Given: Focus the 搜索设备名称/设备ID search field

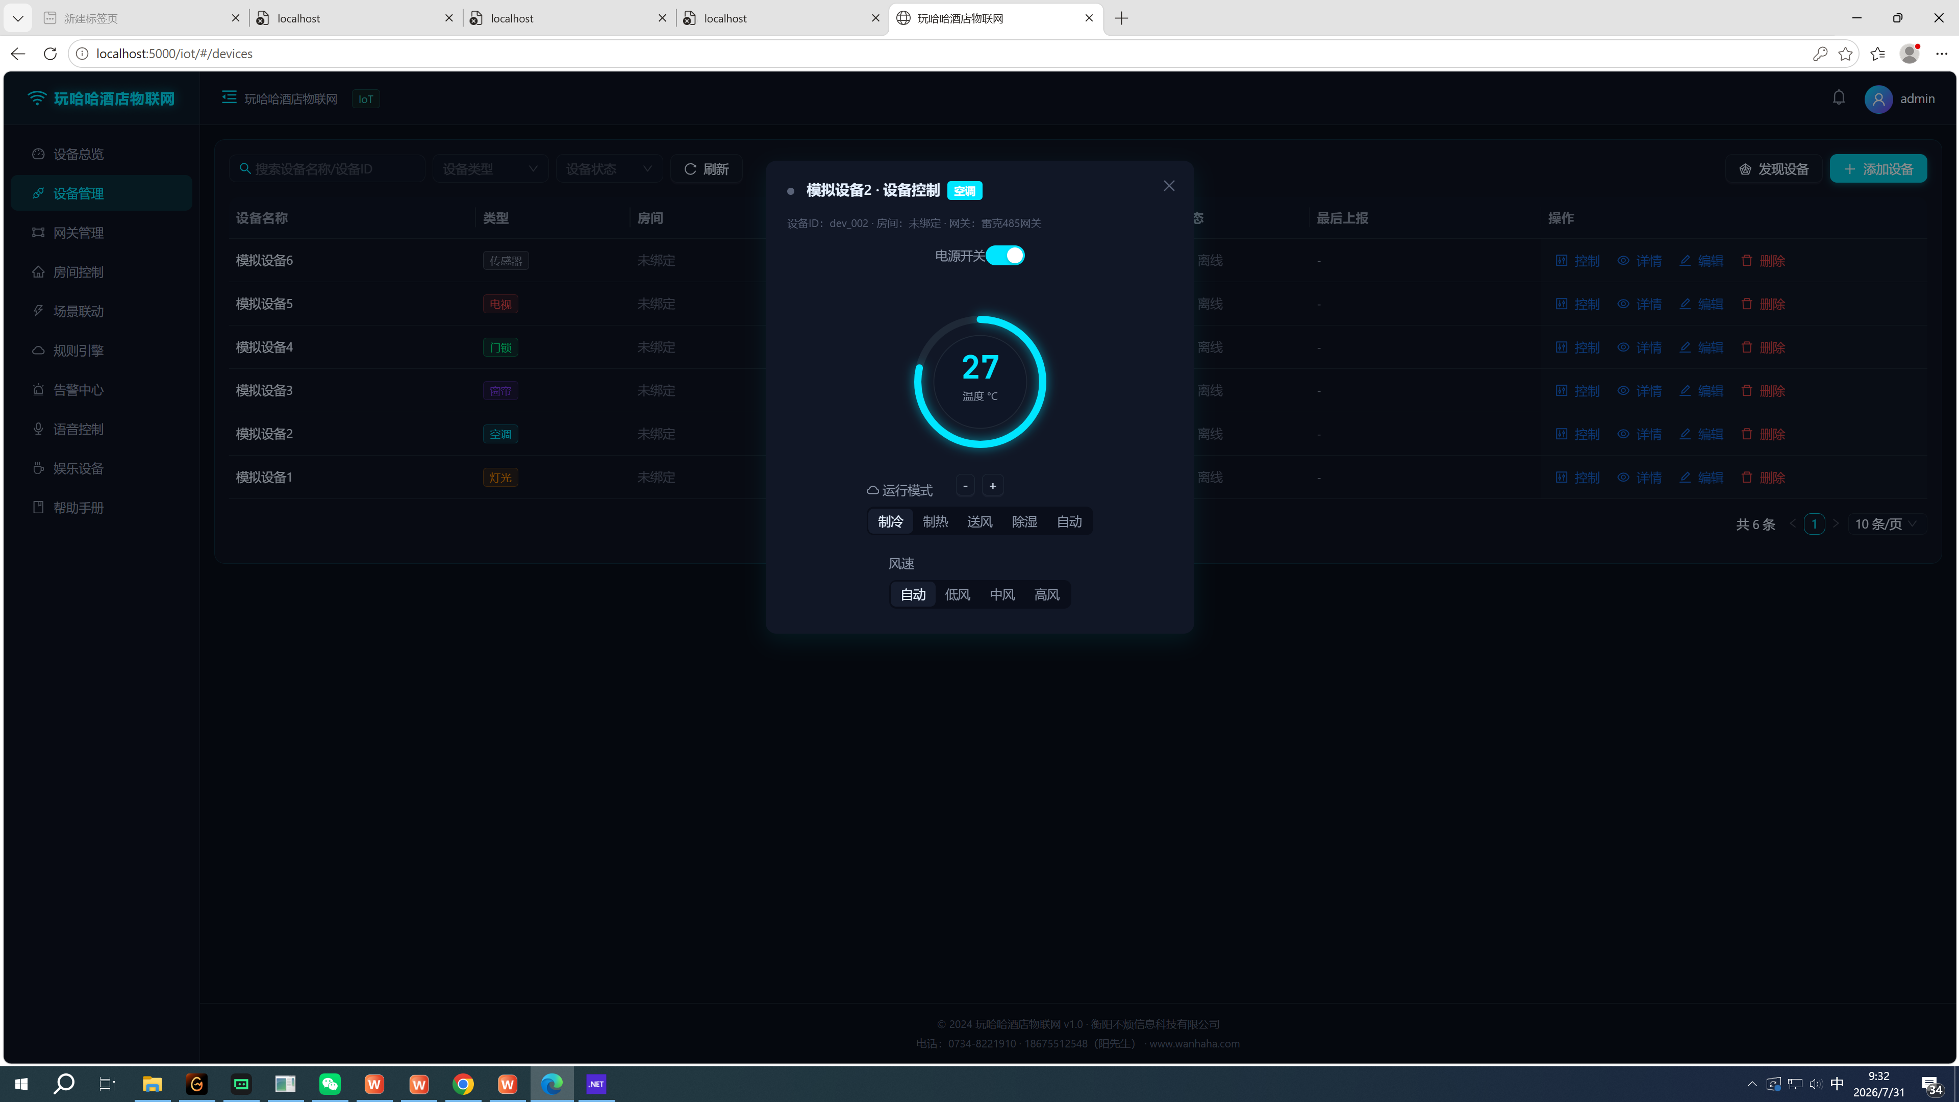Looking at the screenshot, I should coord(327,169).
